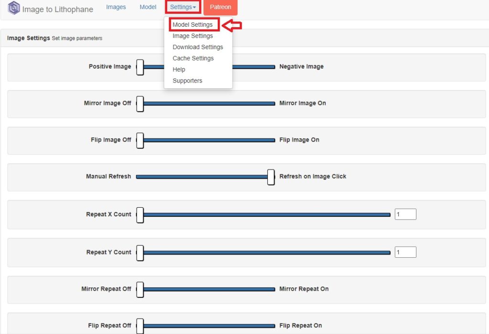Viewport: 489px width, 334px height.
Task: Open Download Settings menu entry
Action: click(198, 47)
